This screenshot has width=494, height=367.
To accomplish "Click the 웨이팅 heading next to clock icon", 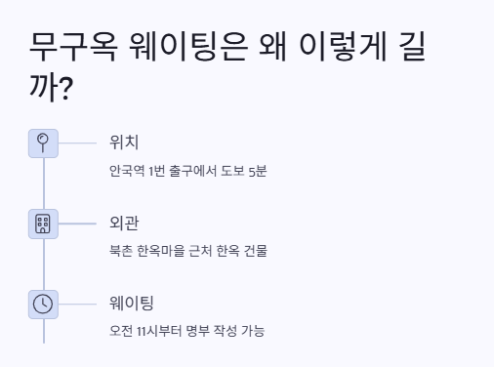I will 132,304.
